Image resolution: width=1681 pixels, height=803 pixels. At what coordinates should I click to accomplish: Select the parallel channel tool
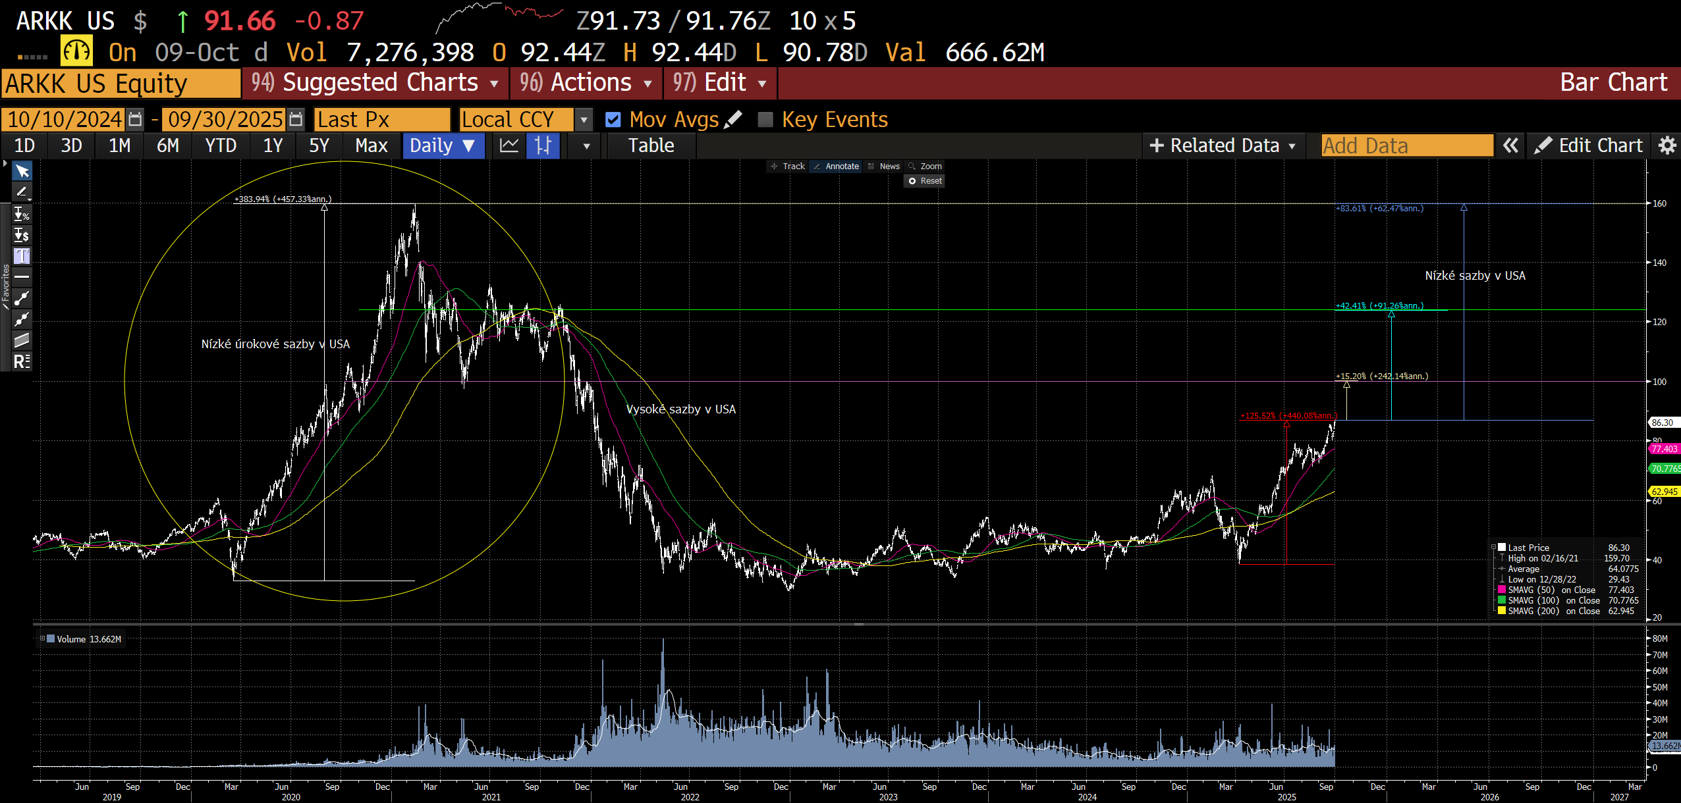(22, 340)
